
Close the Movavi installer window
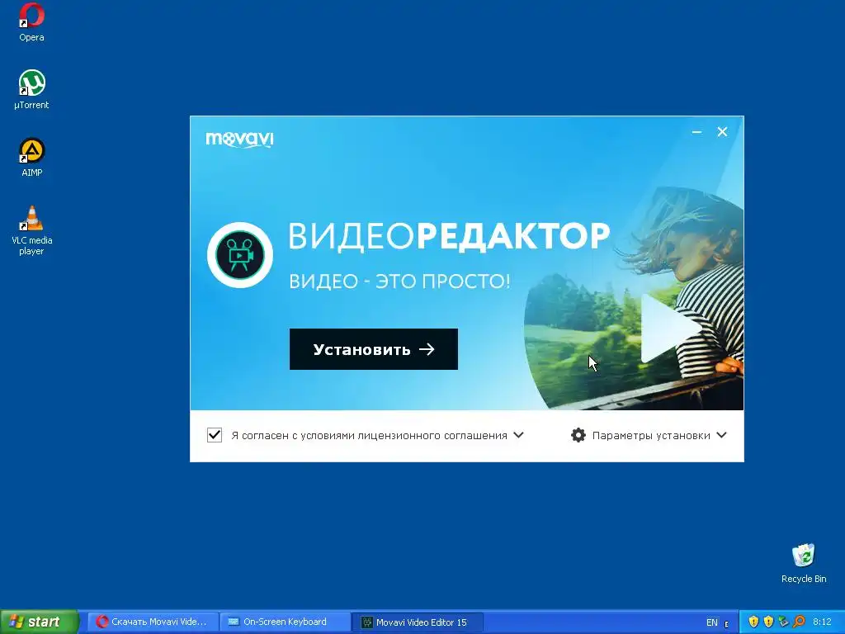click(x=722, y=131)
